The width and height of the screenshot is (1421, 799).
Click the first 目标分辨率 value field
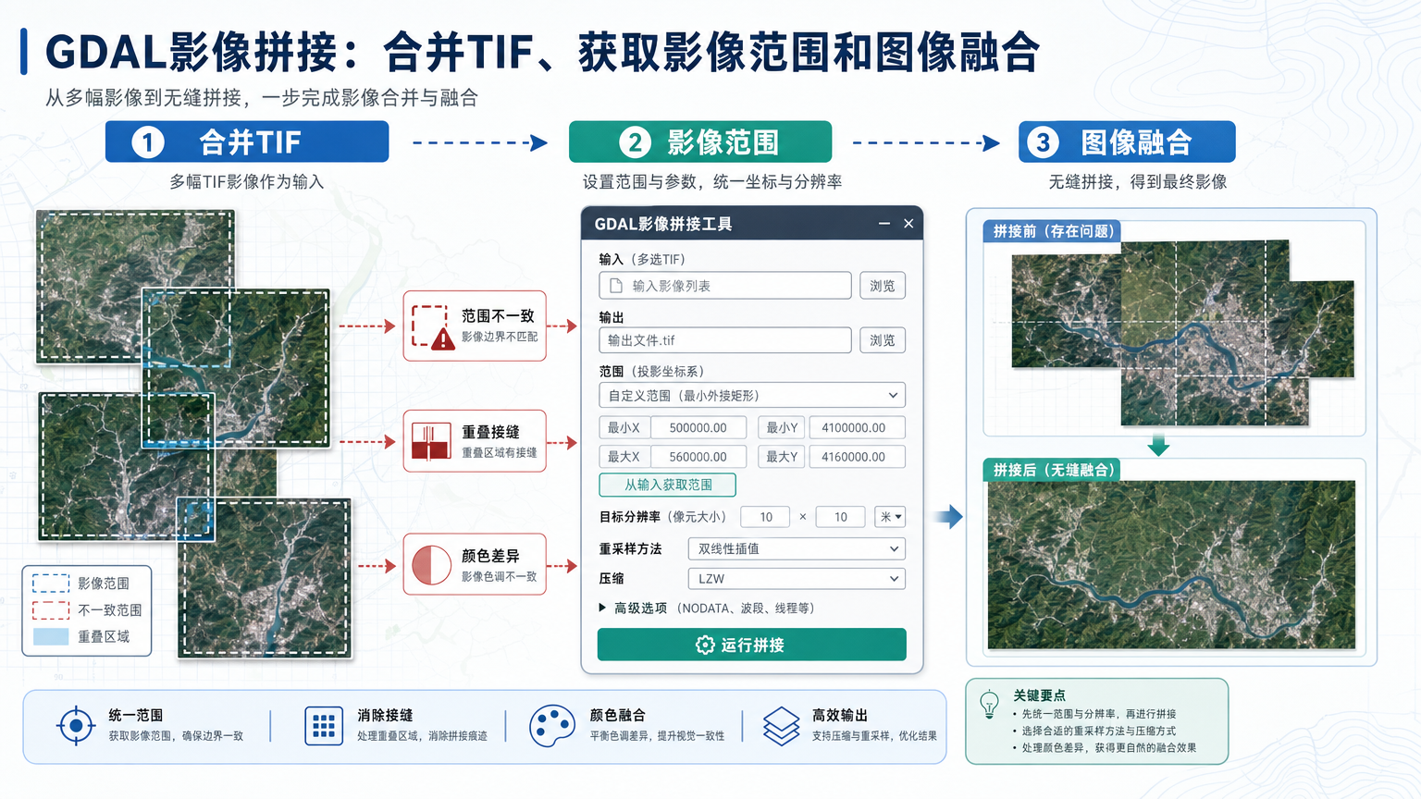point(766,517)
